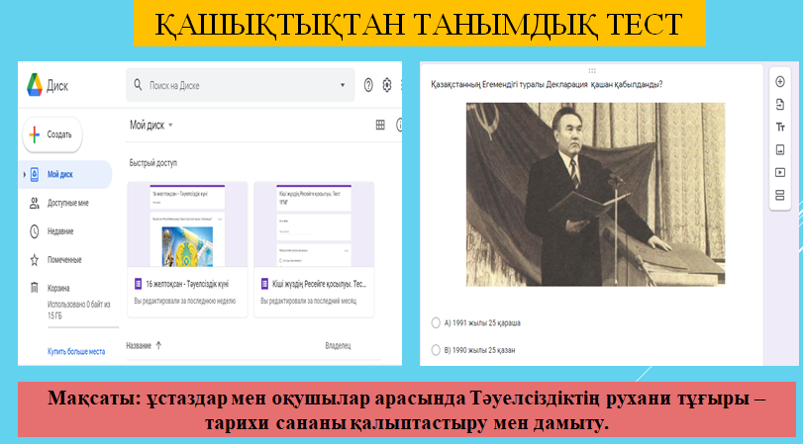Click text Вы редактировали за последнюю неделю

tap(185, 301)
